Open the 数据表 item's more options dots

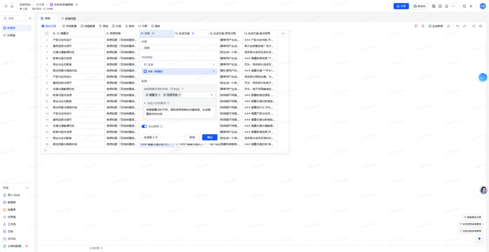pos(30,28)
